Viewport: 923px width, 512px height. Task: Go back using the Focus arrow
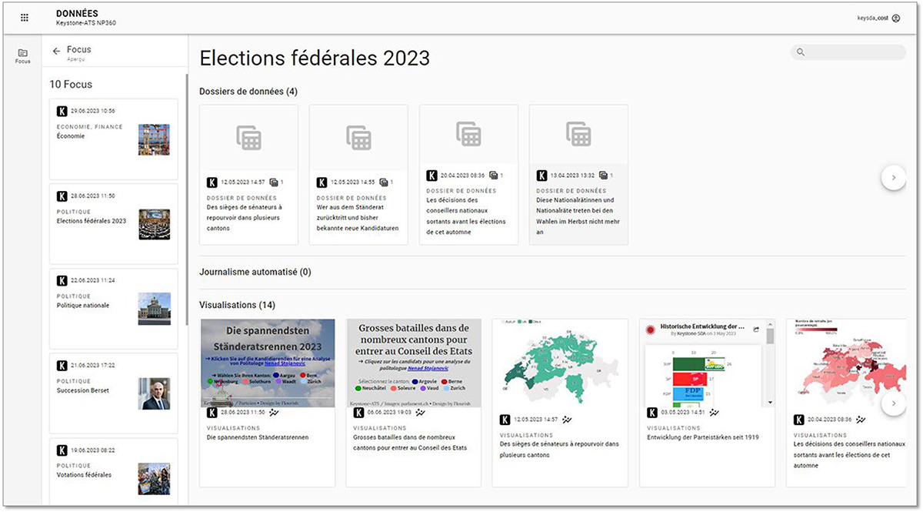tap(56, 52)
